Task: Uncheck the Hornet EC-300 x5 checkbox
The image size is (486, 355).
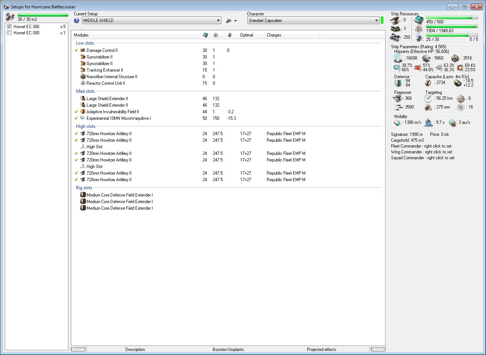Action: (10, 27)
